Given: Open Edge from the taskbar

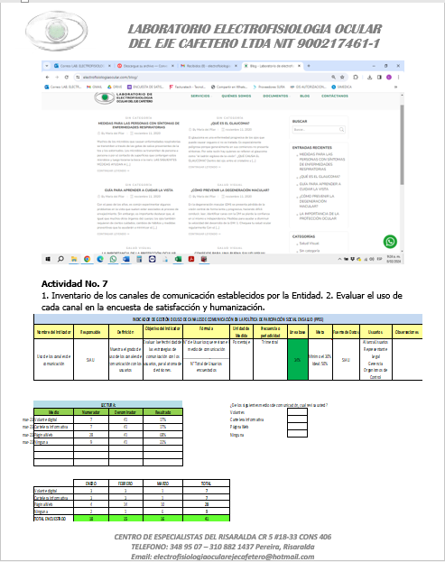Looking at the screenshot, I should click(100, 259).
